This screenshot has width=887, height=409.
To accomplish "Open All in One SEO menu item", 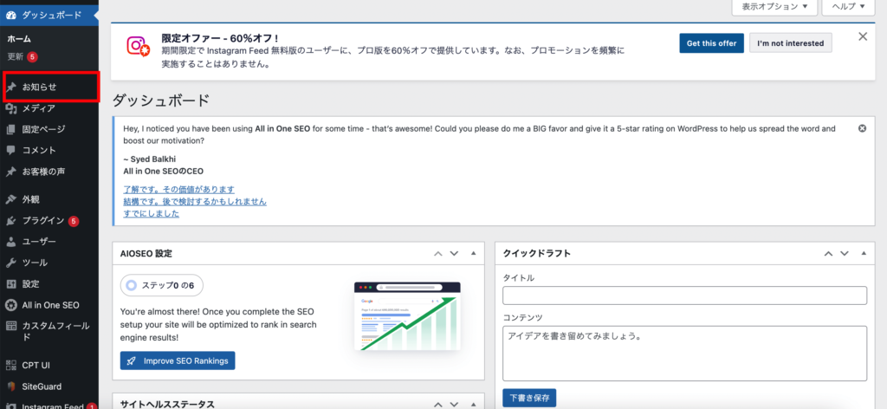I will (x=49, y=305).
